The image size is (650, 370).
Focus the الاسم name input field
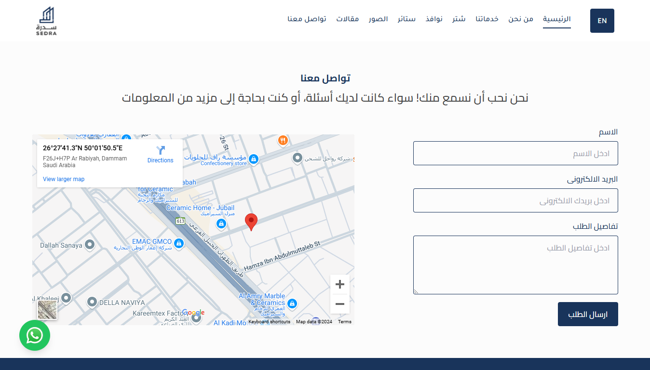pos(515,153)
